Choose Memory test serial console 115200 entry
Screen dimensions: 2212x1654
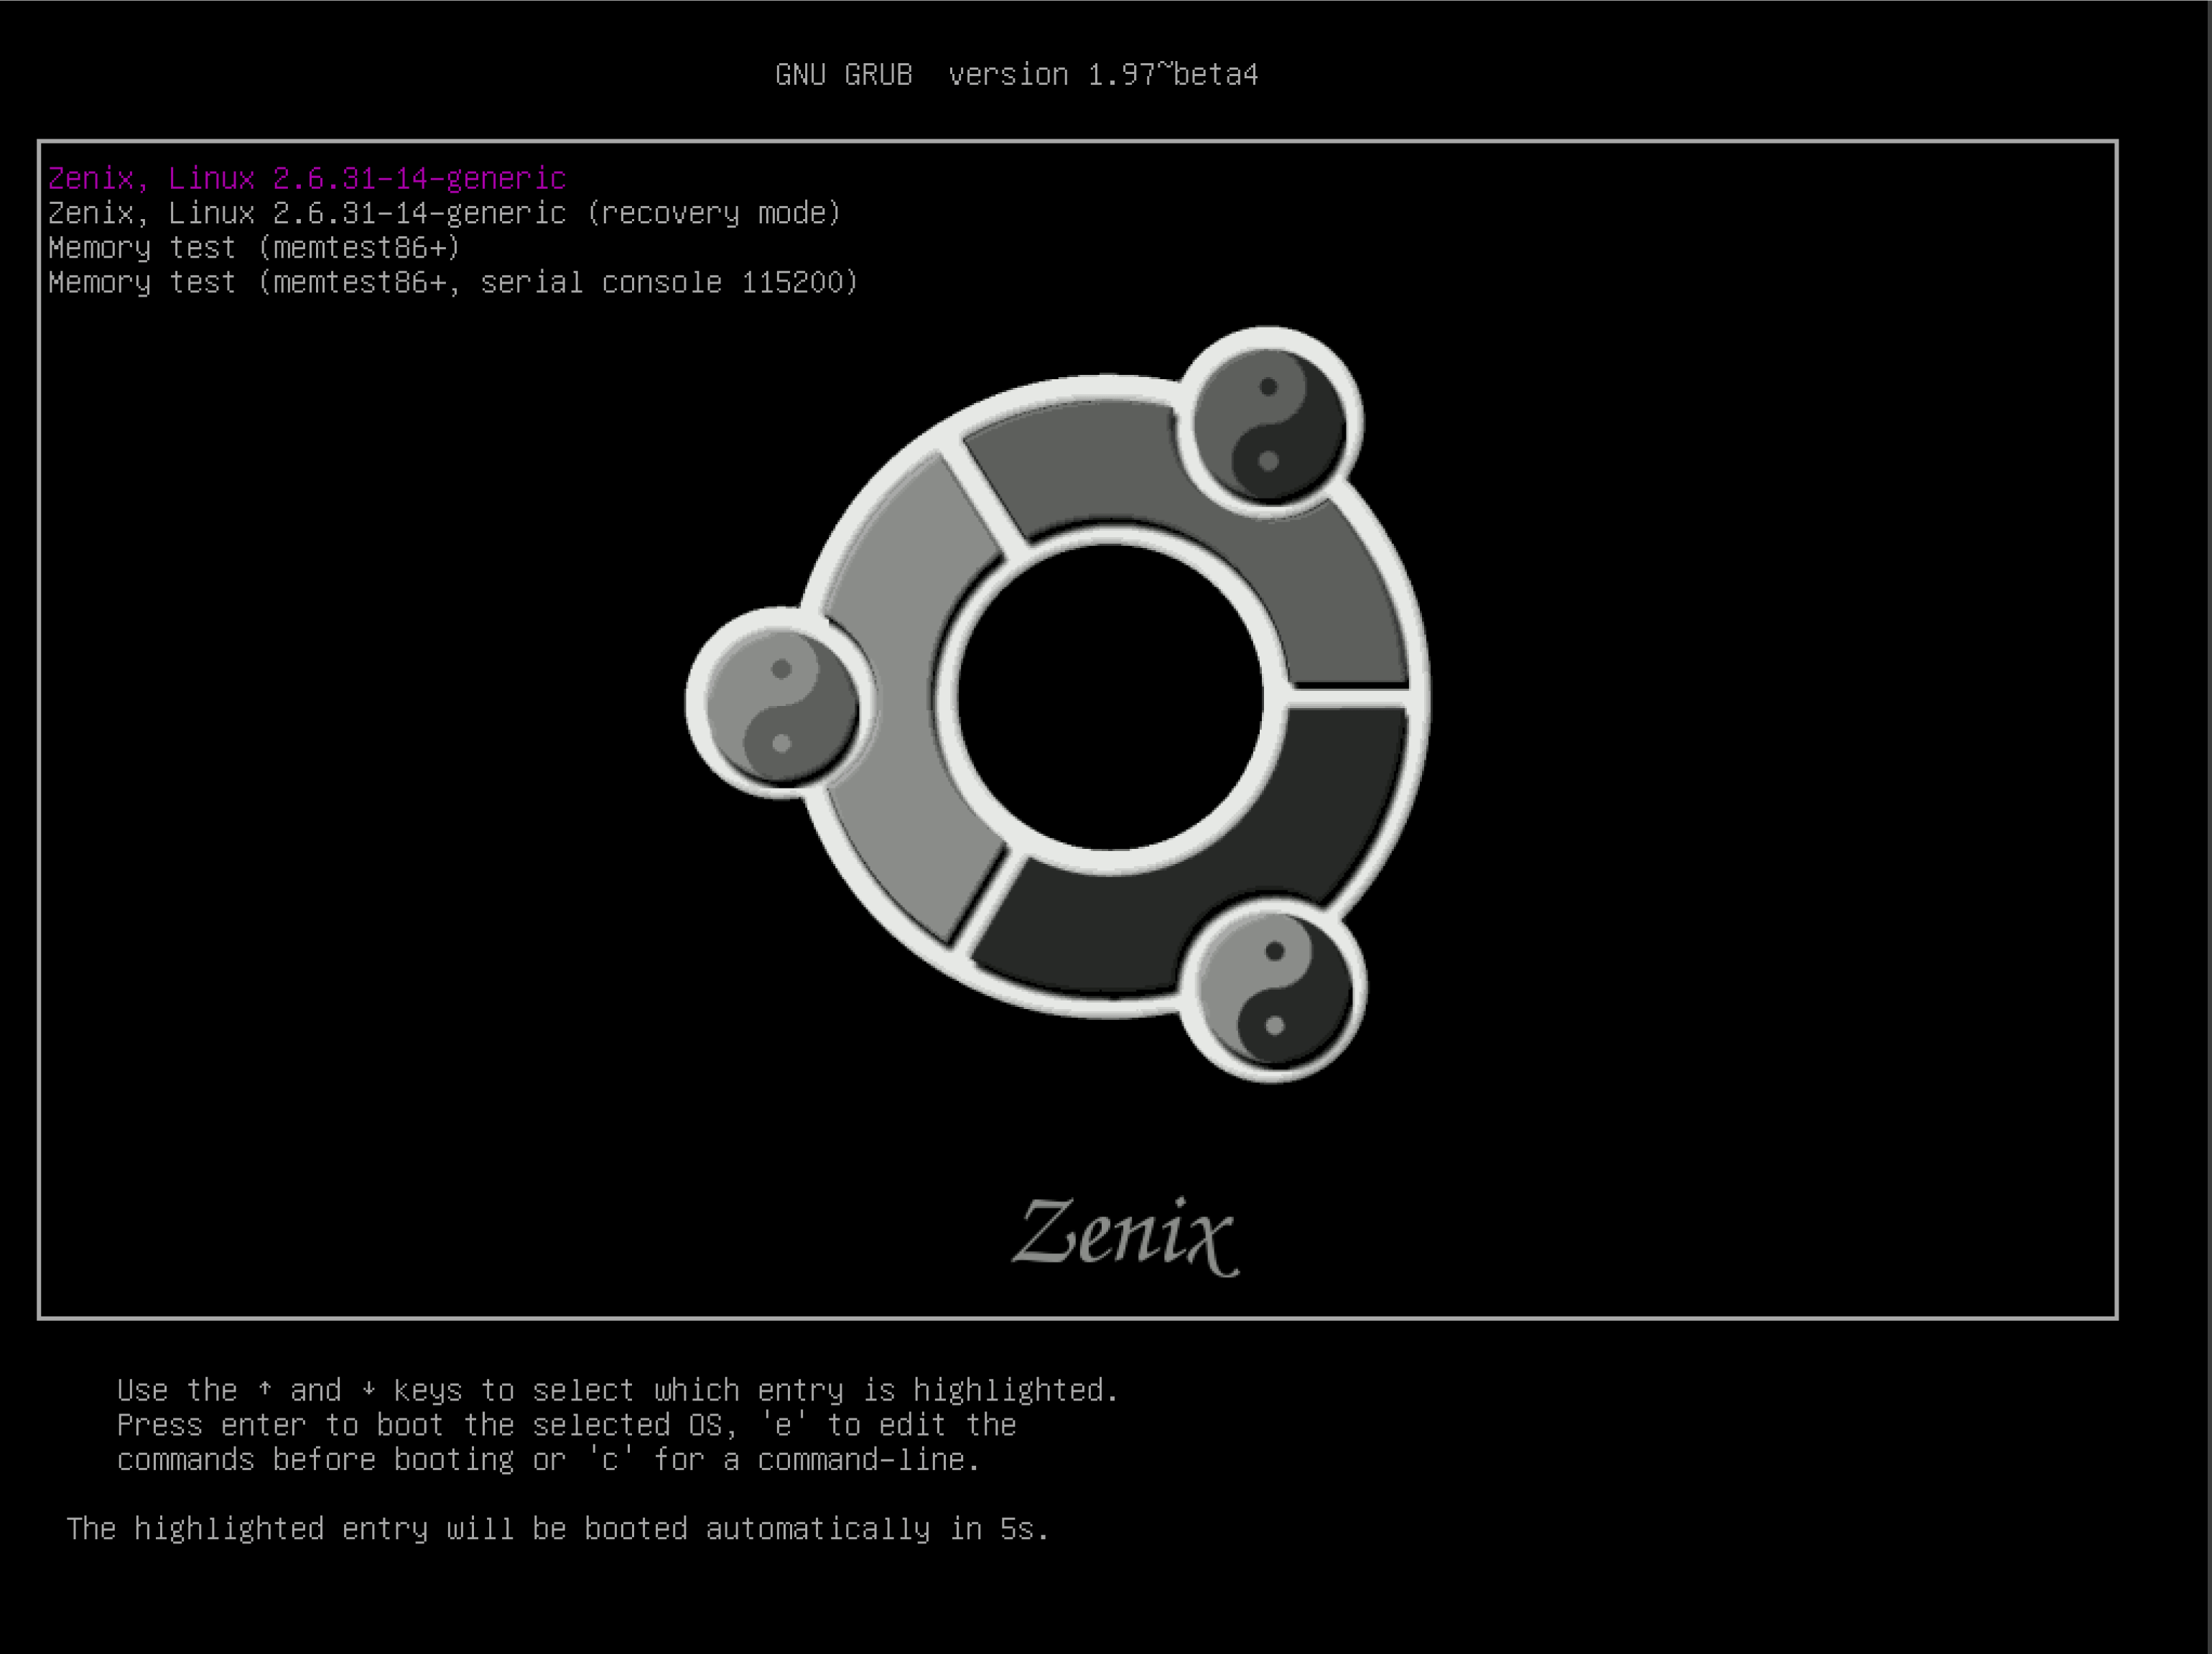pyautogui.click(x=453, y=283)
